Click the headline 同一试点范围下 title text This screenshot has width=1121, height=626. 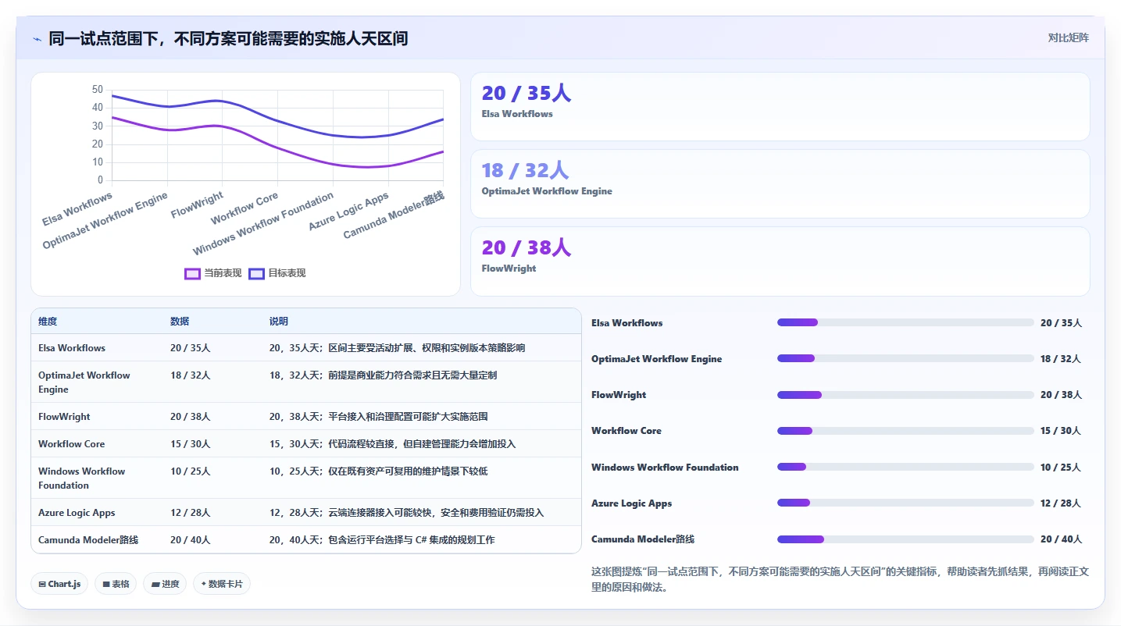point(228,38)
